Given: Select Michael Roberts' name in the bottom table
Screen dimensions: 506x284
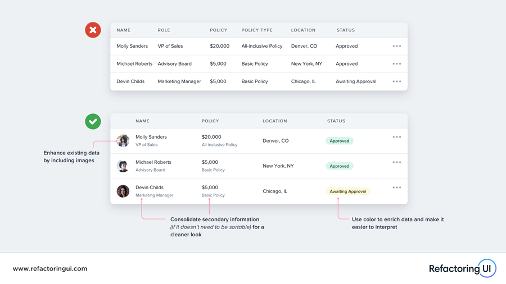Looking at the screenshot, I should 153,162.
